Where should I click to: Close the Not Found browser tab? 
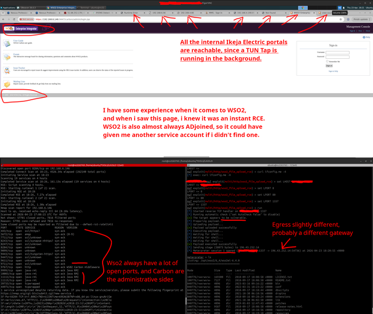coord(286,13)
